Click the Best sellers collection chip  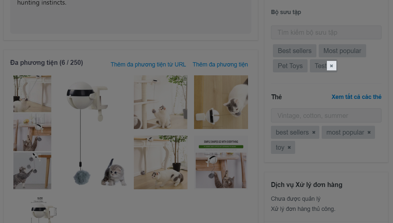(295, 51)
